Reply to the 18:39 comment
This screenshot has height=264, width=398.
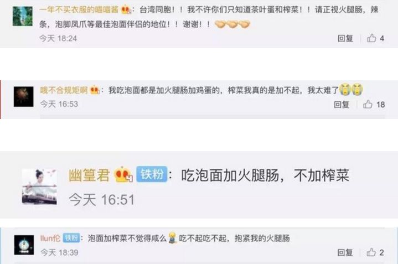coord(345,252)
